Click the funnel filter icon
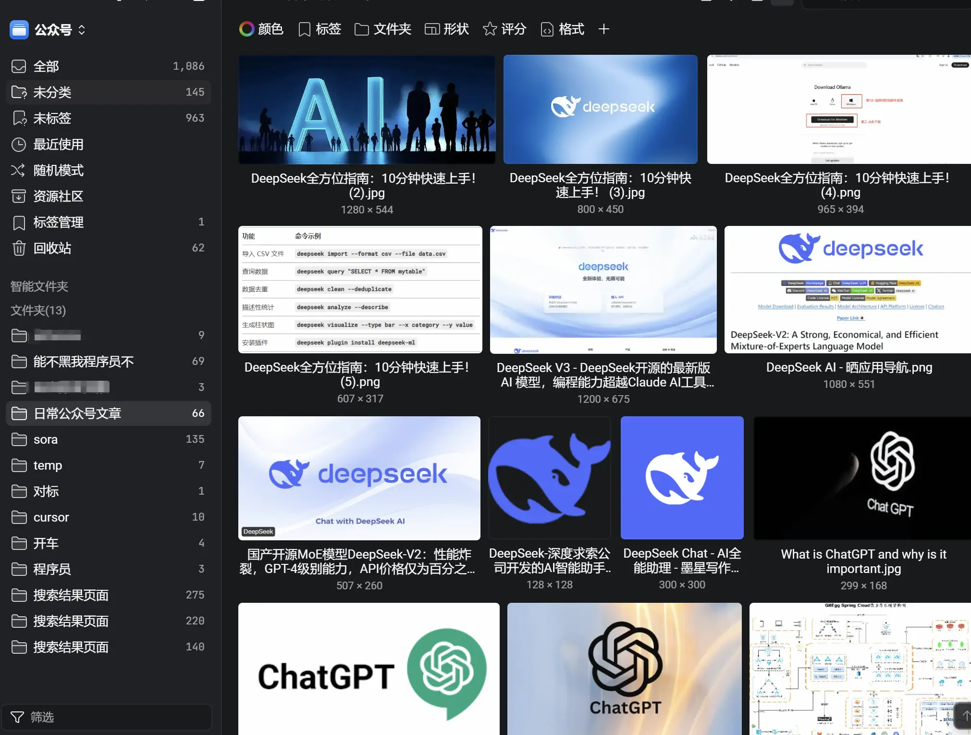Viewport: 971px width, 735px height. point(17,717)
